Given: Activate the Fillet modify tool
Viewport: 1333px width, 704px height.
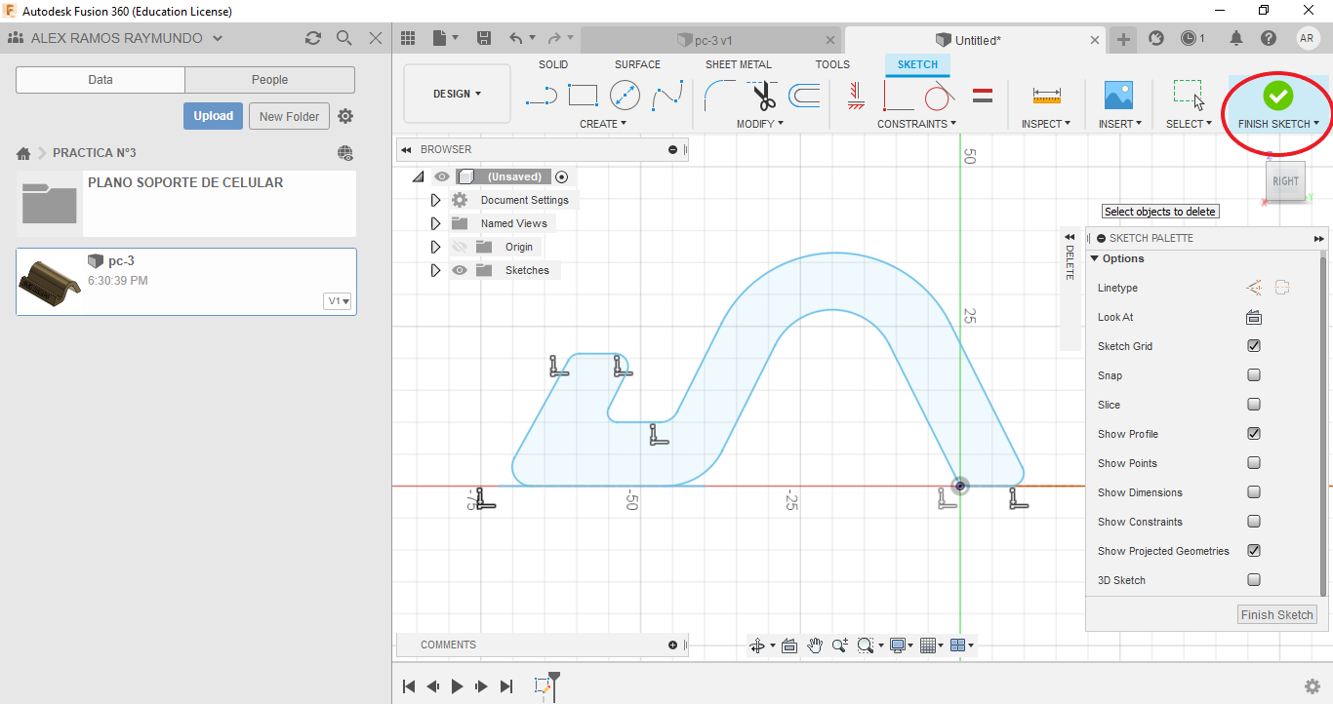Looking at the screenshot, I should 720,96.
